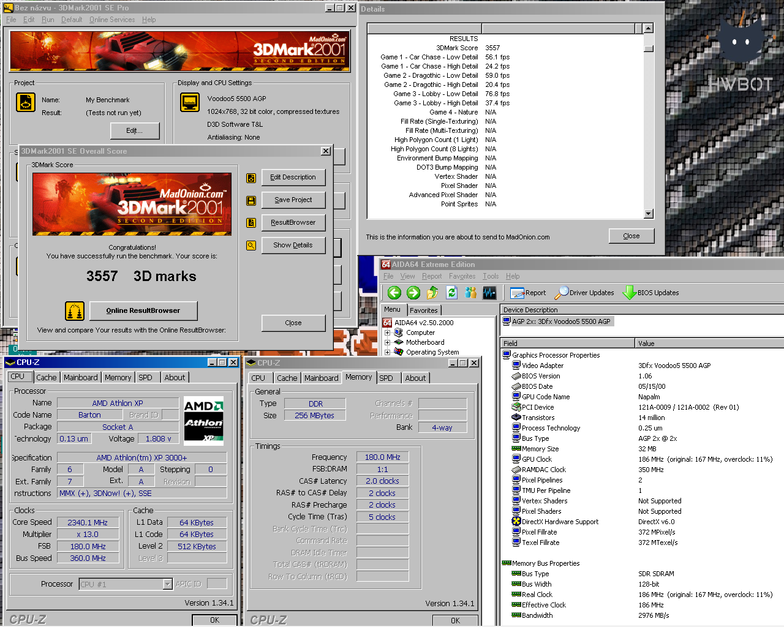The image size is (784, 627).
Task: Click the floppy icon beside Save Project
Action: click(251, 200)
